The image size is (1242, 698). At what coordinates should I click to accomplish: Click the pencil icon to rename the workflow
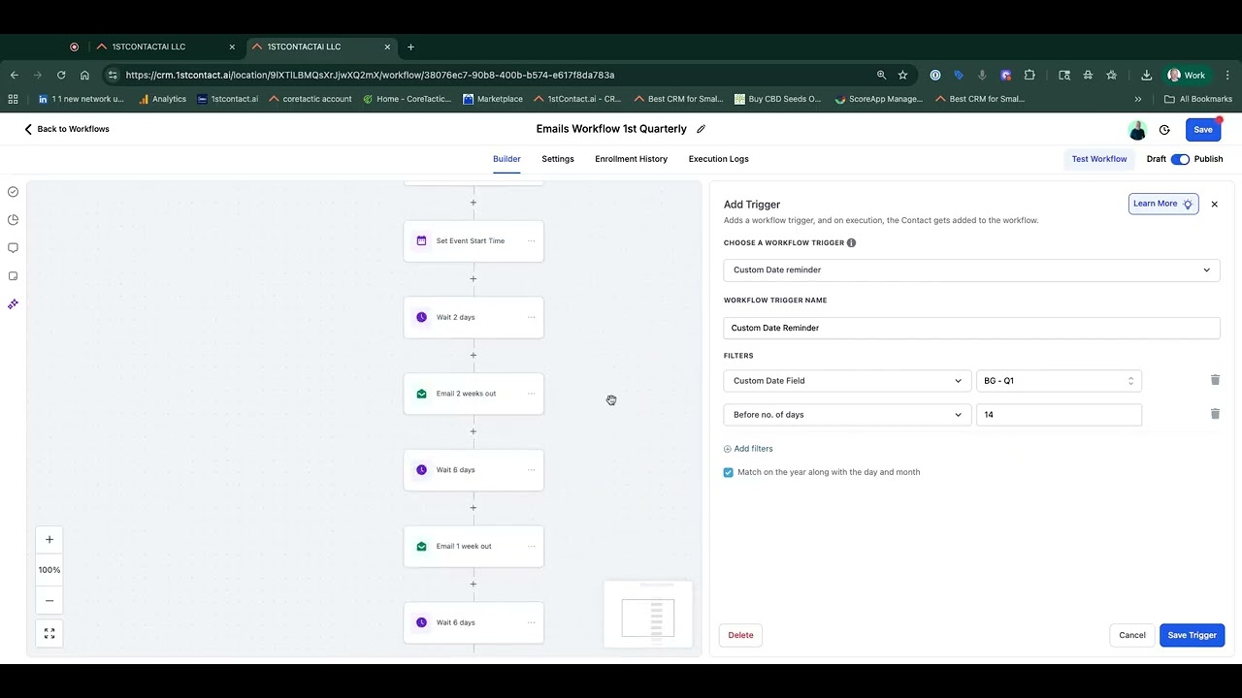coord(701,129)
